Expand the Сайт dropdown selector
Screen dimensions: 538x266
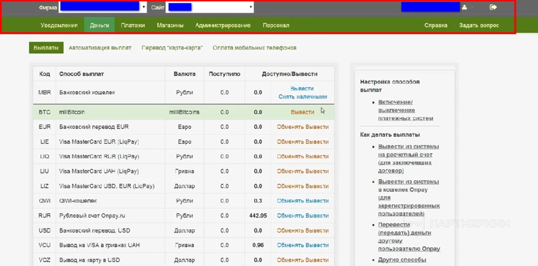pyautogui.click(x=251, y=8)
